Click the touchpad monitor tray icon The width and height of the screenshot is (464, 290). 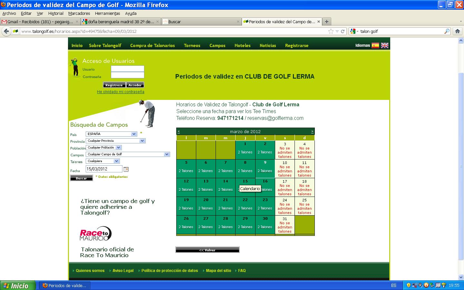click(438, 285)
